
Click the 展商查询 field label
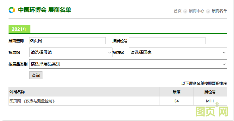pyautogui.click(x=16, y=41)
